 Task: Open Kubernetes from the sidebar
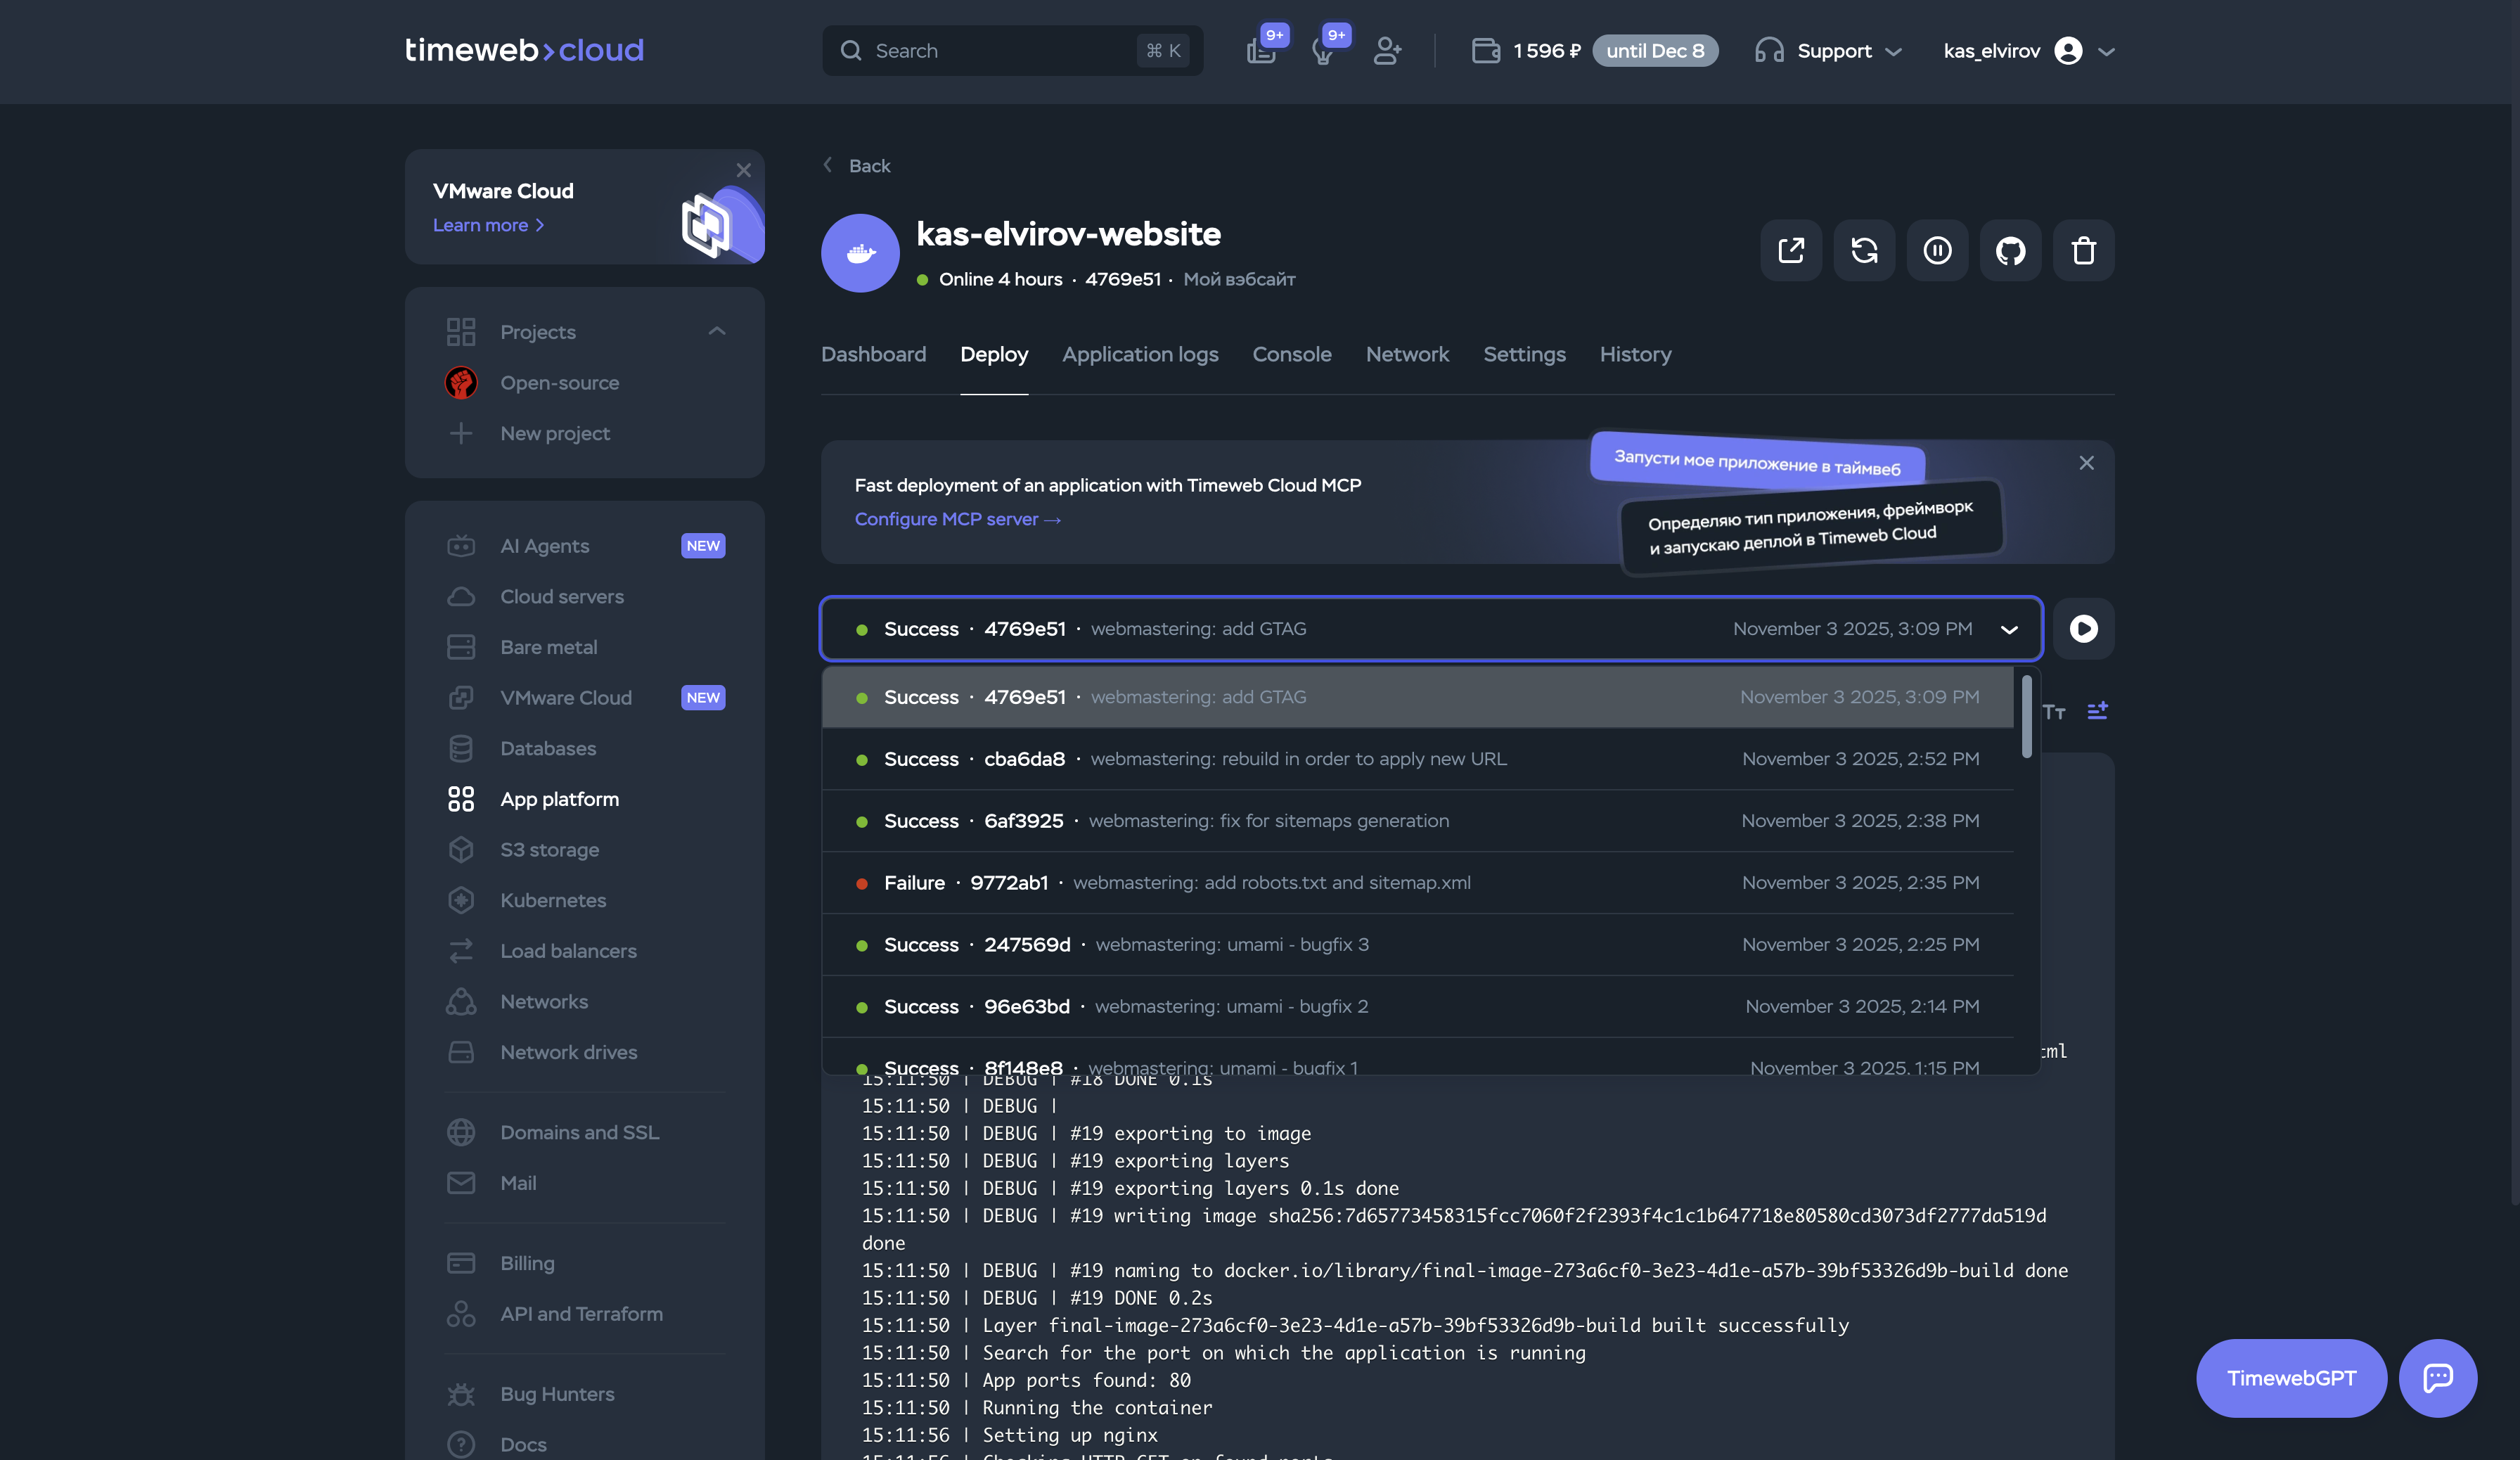point(553,900)
